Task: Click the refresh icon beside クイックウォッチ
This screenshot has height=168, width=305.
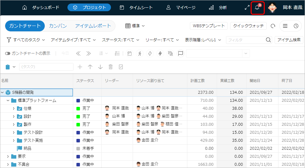Action: (273, 26)
